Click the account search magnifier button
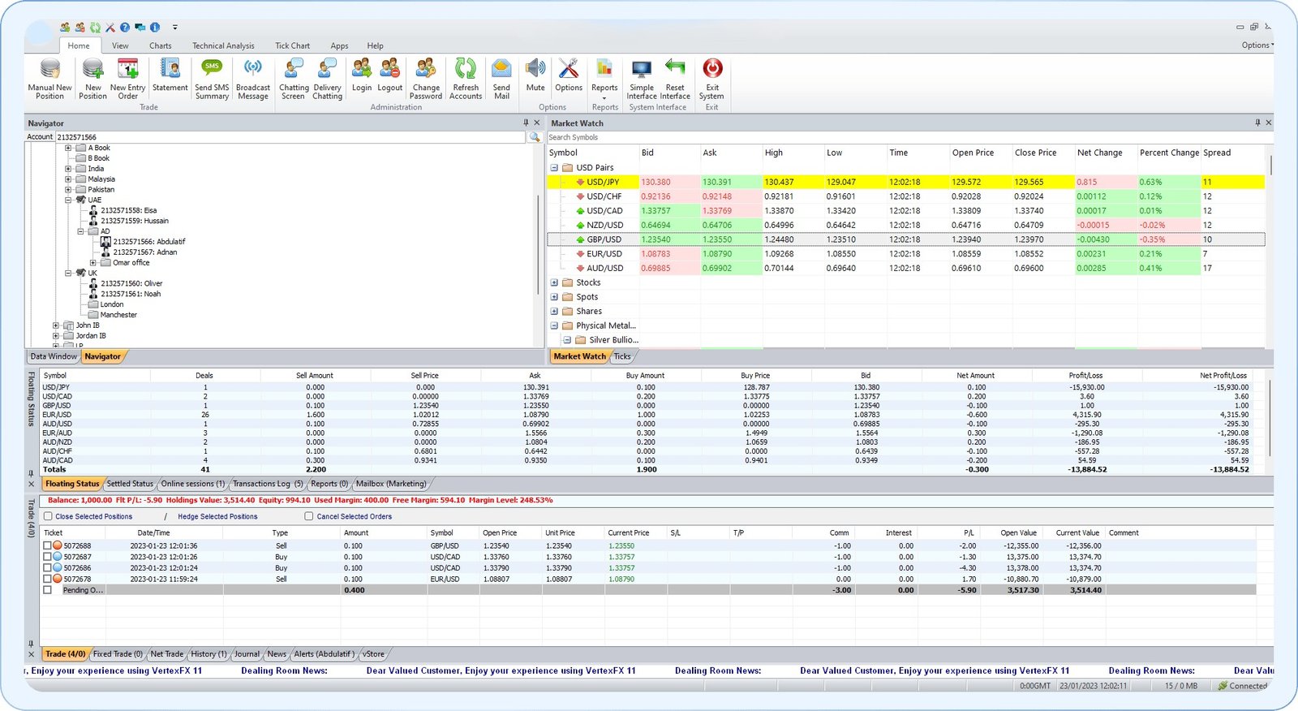This screenshot has width=1298, height=711. (535, 137)
